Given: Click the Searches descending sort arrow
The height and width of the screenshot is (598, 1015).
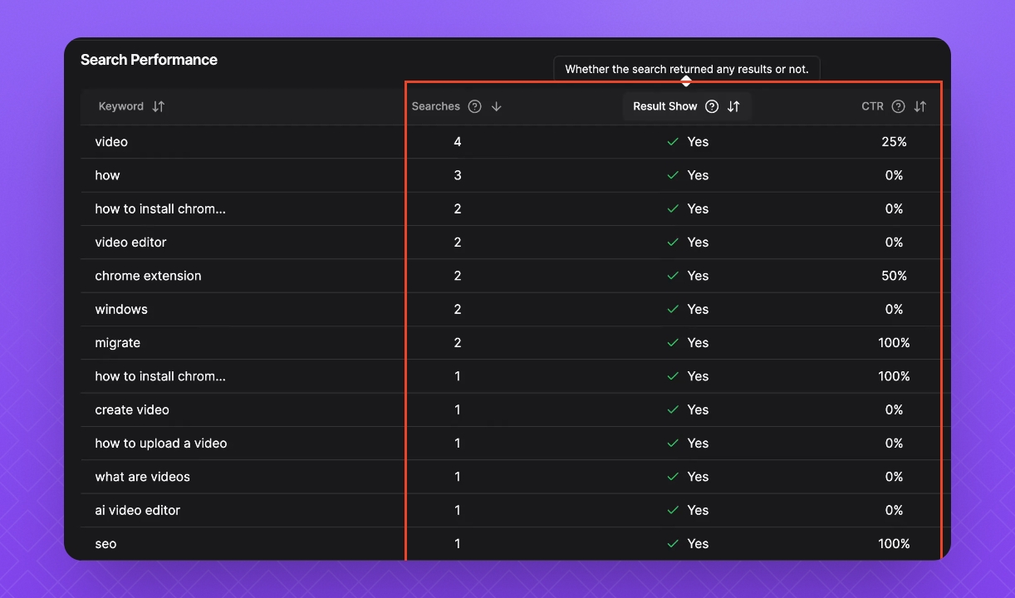Looking at the screenshot, I should [497, 106].
